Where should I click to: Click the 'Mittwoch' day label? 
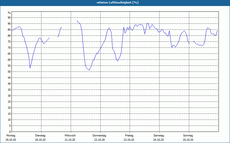[70, 136]
